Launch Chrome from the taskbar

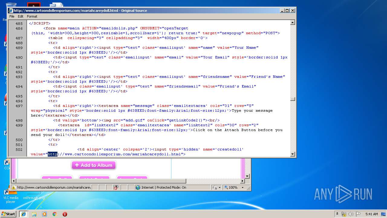pyautogui.click(x=54, y=214)
